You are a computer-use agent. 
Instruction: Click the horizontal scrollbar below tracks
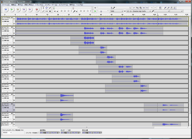[87, 127]
